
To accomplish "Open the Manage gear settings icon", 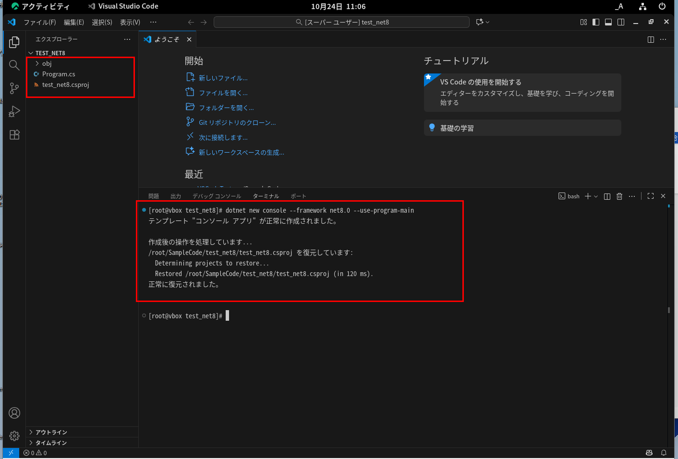I will (x=14, y=435).
